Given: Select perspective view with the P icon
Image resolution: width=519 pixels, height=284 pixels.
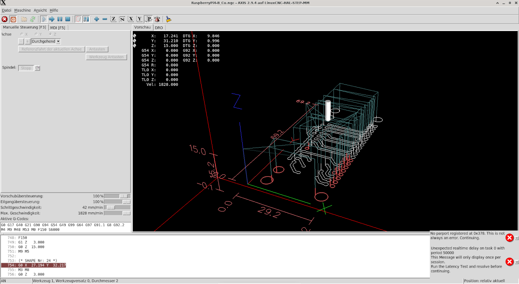Looking at the screenshot, I should point(148,19).
